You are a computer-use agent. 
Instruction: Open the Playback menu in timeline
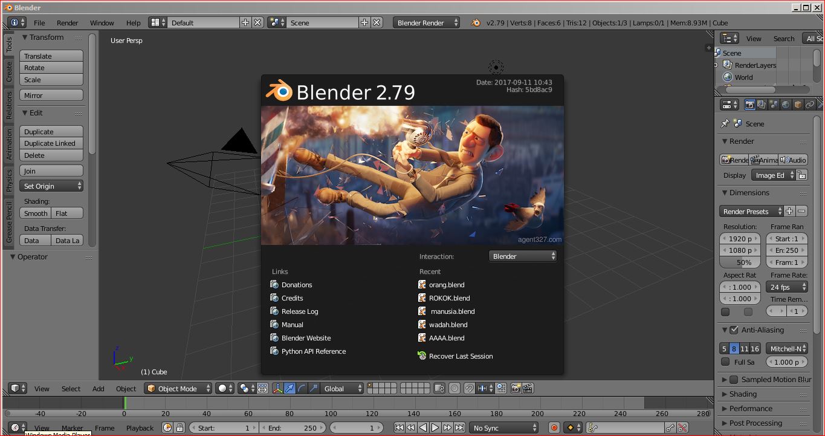pos(140,428)
